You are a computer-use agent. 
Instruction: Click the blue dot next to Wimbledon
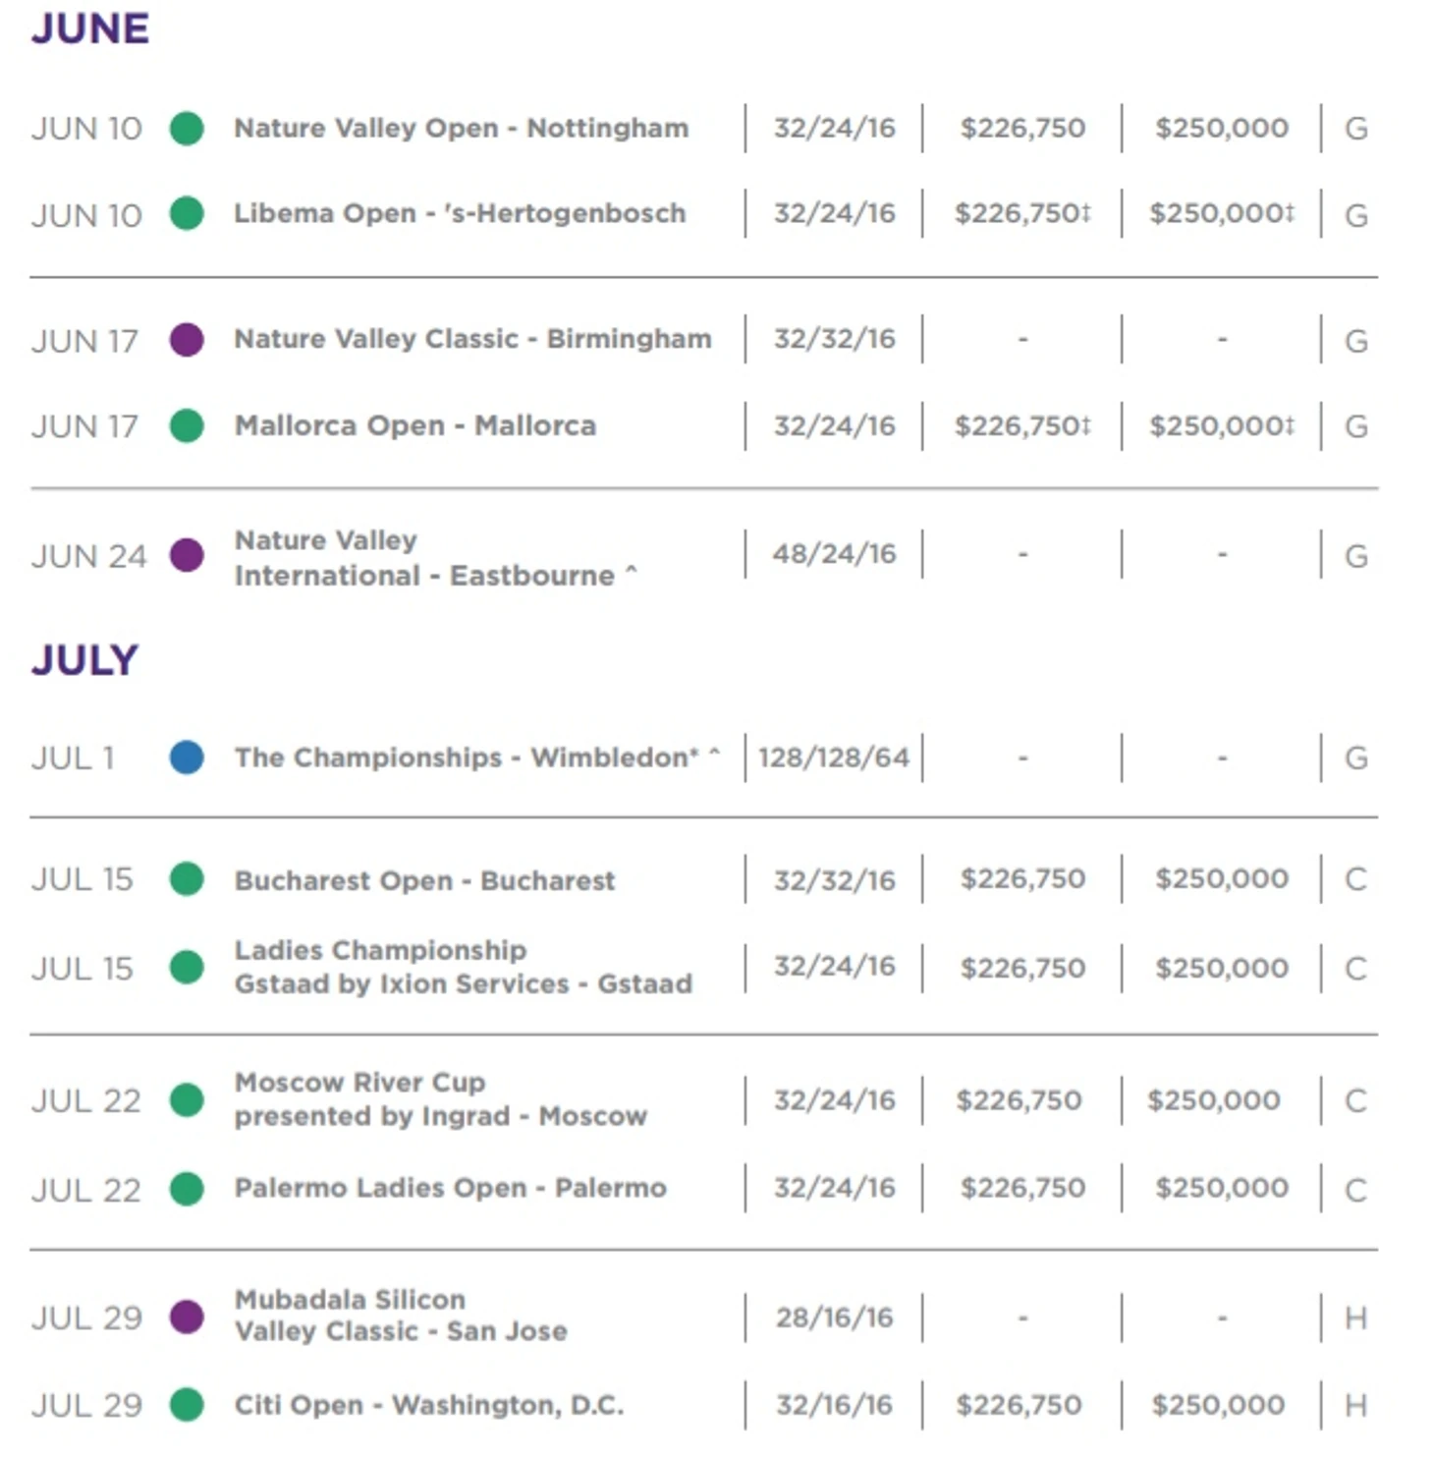[187, 757]
